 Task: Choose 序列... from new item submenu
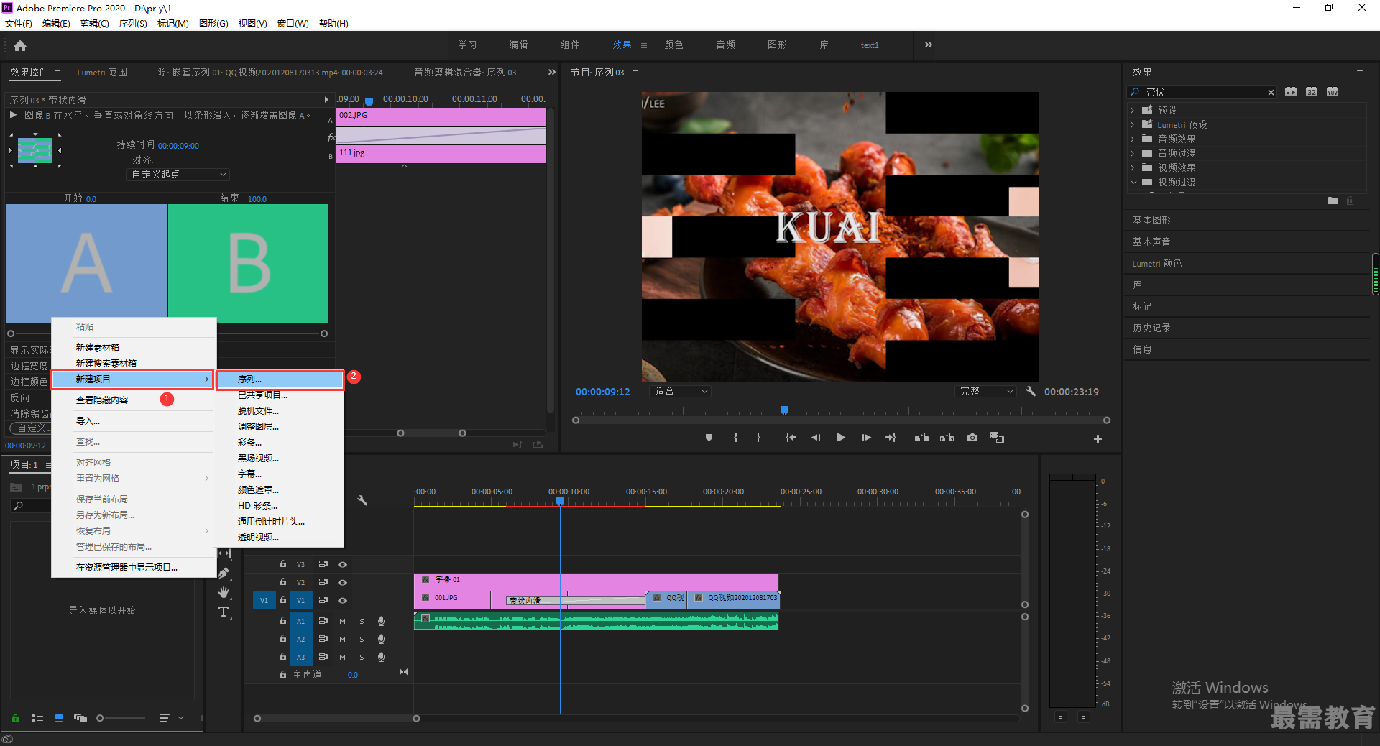pyautogui.click(x=280, y=379)
